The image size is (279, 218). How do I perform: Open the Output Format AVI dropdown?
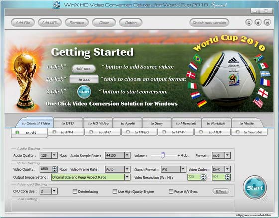click(183, 169)
